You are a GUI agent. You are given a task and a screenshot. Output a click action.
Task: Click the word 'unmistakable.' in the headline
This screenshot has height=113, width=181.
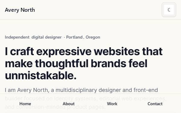[x=41, y=76]
